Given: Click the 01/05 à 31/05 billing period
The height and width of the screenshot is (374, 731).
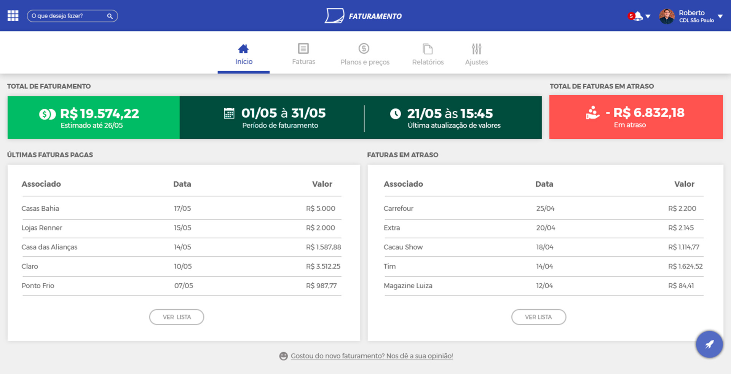Looking at the screenshot, I should pyautogui.click(x=284, y=113).
